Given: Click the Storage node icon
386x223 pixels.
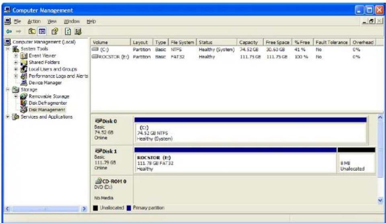Looking at the screenshot, I should tap(16, 90).
